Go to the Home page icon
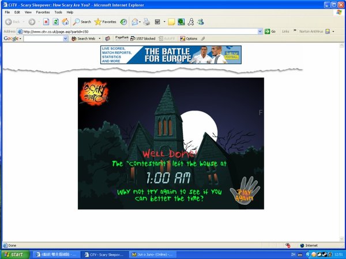This screenshot has height=259, width=346. (x=65, y=22)
